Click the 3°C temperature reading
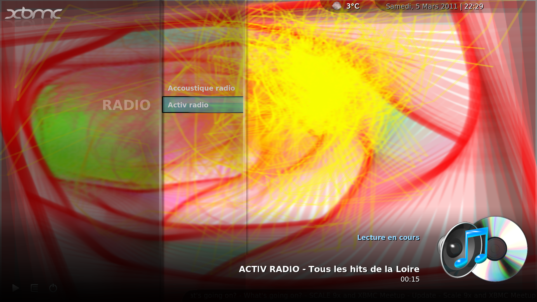 pyautogui.click(x=353, y=6)
